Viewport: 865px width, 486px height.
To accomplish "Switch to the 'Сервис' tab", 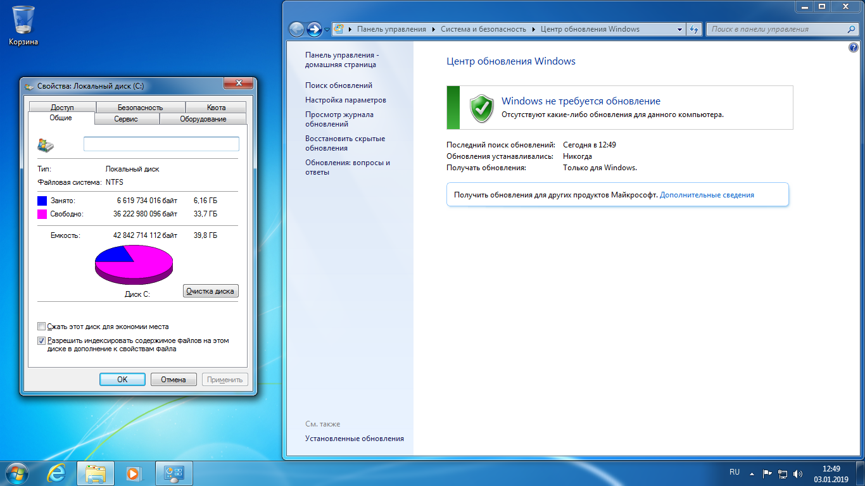I will point(126,119).
